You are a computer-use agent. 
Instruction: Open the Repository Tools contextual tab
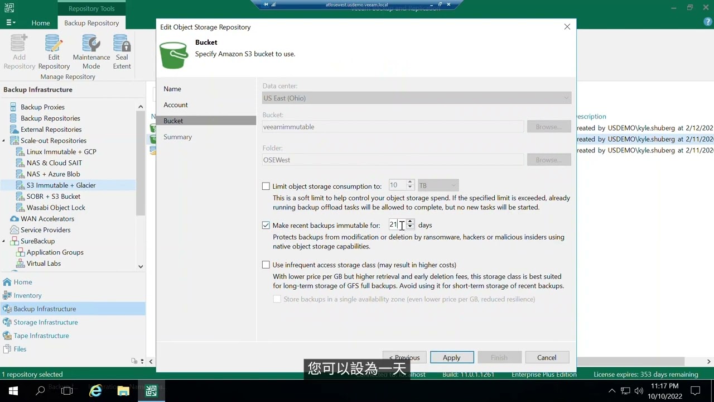tap(91, 8)
